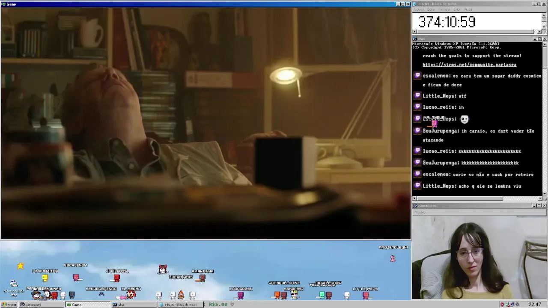Viewport: 548px width, 308px height.
Task: Open the Editar menu in Notepad
Action: tap(431, 9)
